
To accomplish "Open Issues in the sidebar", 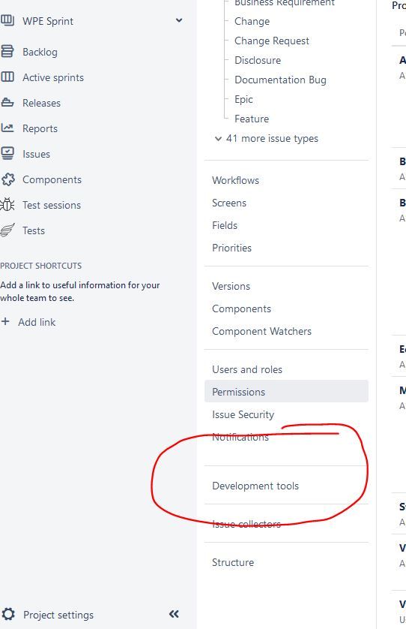I will click(37, 154).
